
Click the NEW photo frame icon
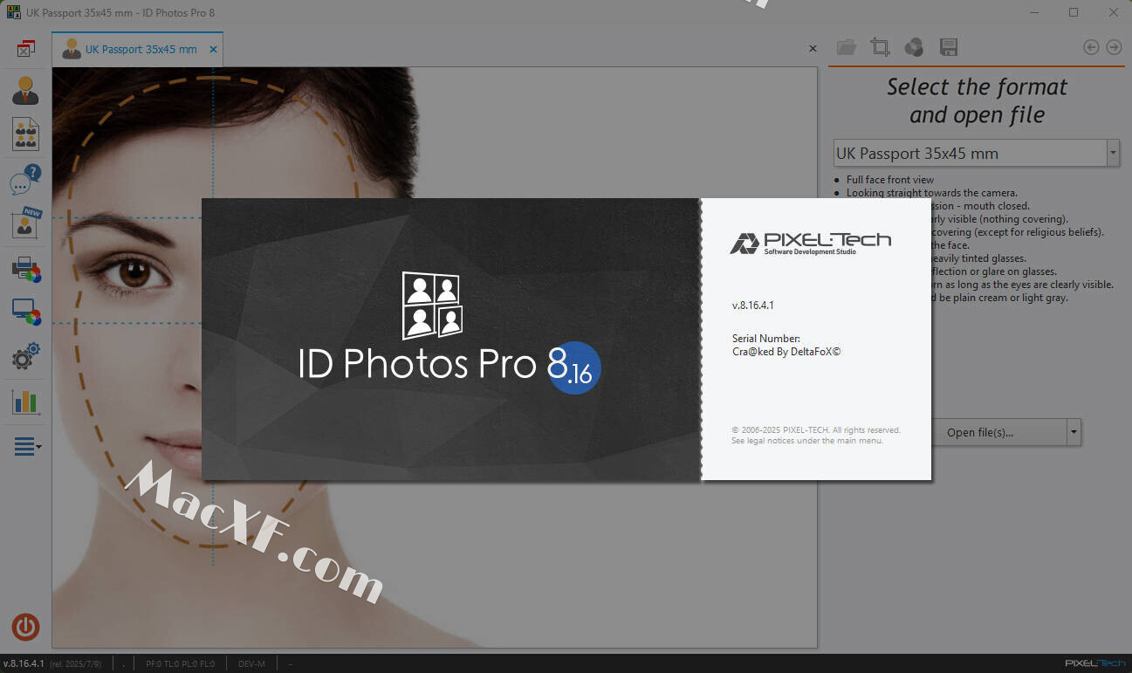[x=26, y=223]
